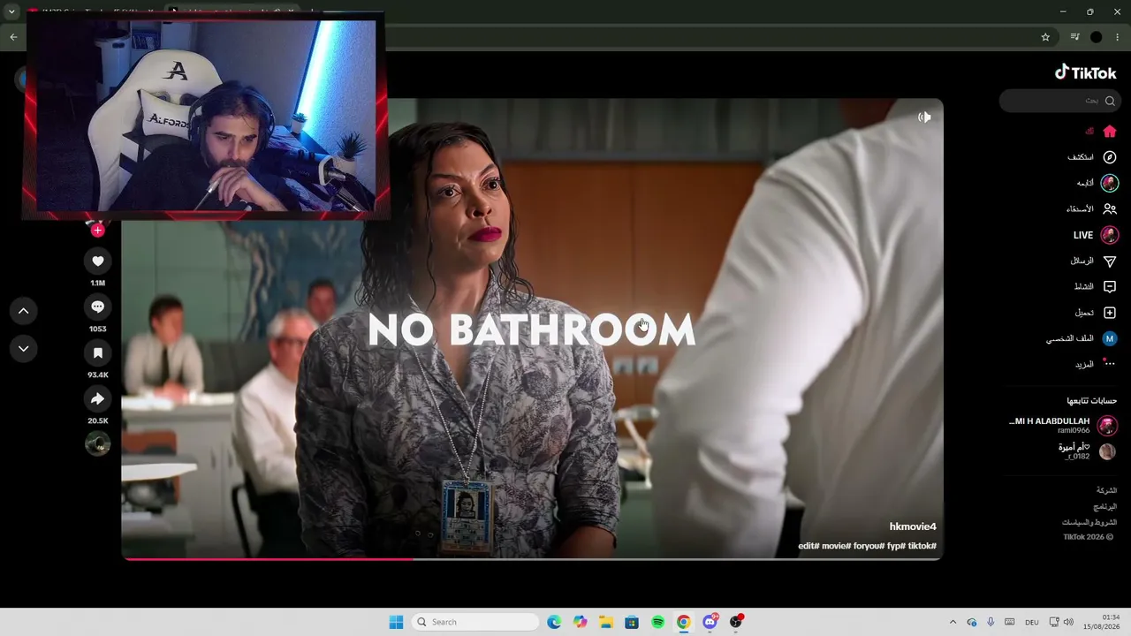Open the TikTok logo home link
The width and height of the screenshot is (1131, 636).
[x=1086, y=72]
